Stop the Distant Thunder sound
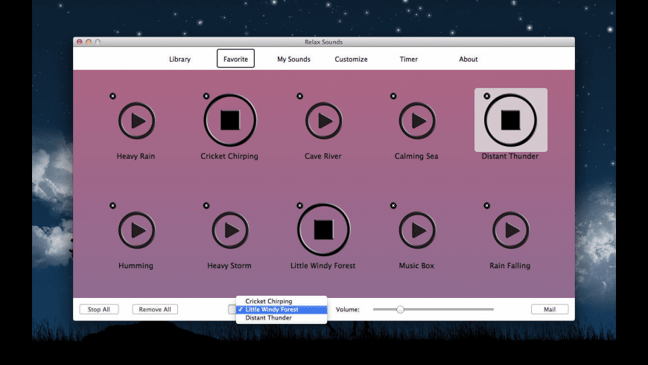The image size is (648, 365). coord(510,120)
